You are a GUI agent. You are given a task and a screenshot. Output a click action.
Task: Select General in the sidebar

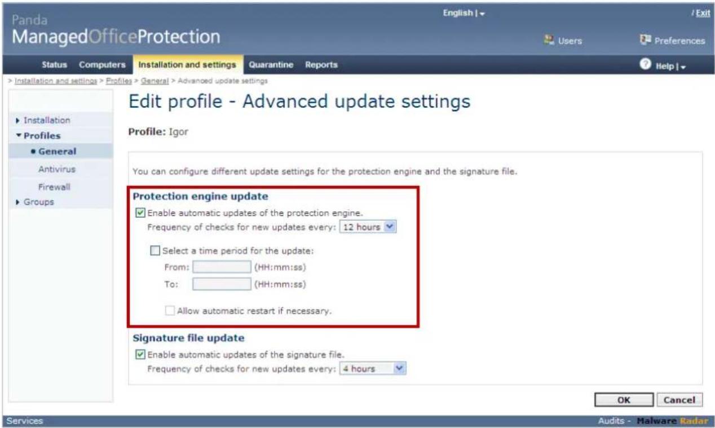(x=57, y=152)
